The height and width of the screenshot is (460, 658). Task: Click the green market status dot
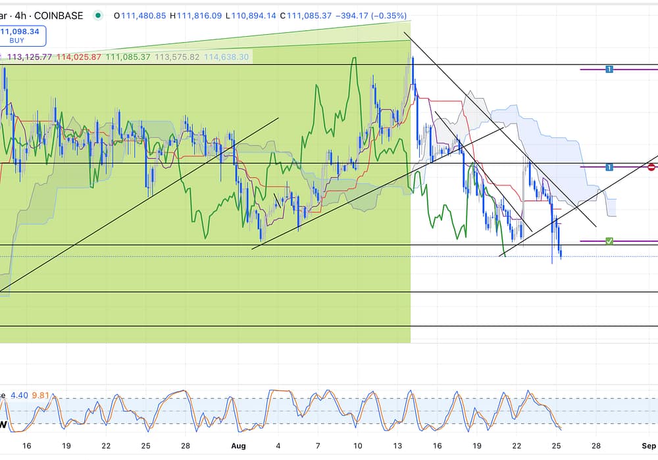pyautogui.click(x=98, y=15)
